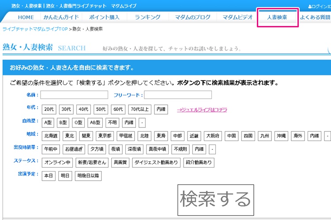Select the 午前中 time slot filter

pyautogui.click(x=51, y=149)
